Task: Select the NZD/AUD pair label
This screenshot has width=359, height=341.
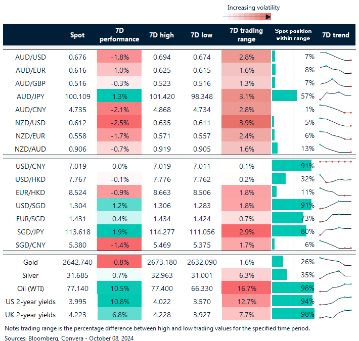Action: [30, 149]
